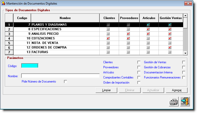Toggle Proveedores checkbox for ANALISIS PRECIO row

click(128, 34)
